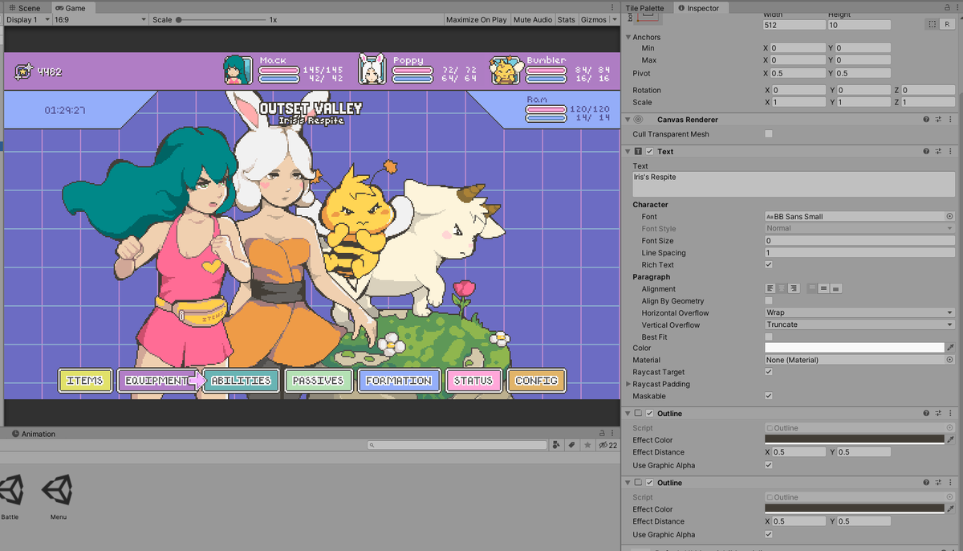Open presets for the first Outline component
Image resolution: width=963 pixels, height=551 pixels.
[x=938, y=414]
